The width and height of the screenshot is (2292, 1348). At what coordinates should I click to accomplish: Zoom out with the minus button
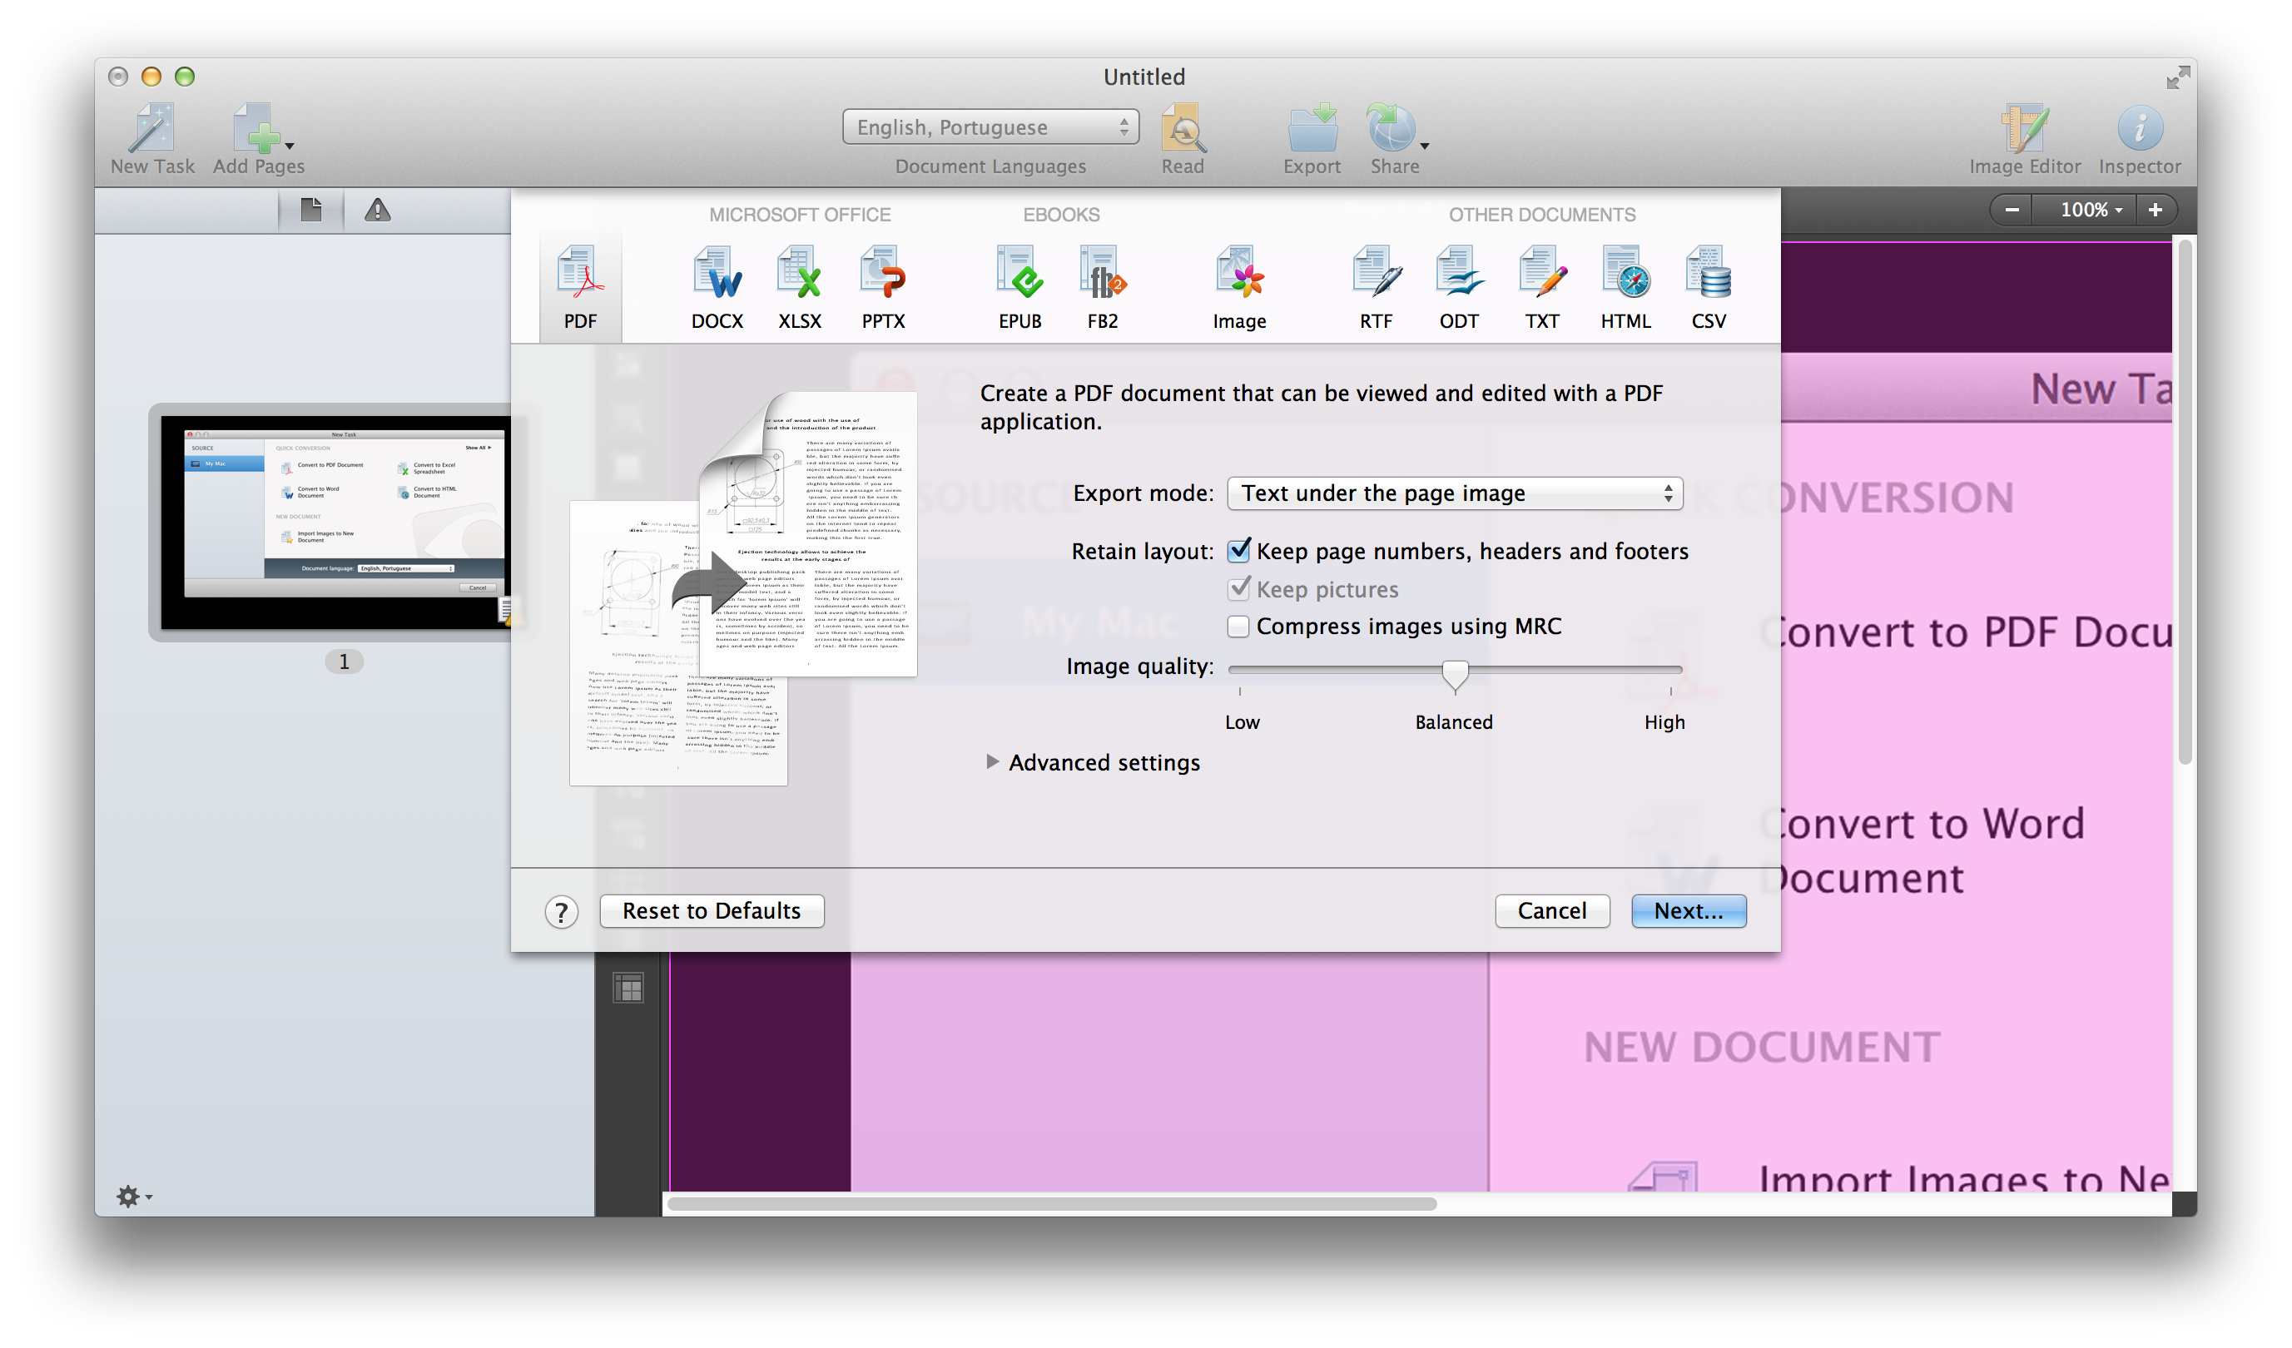pyautogui.click(x=2012, y=211)
